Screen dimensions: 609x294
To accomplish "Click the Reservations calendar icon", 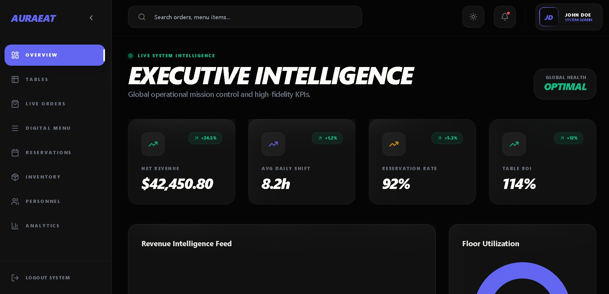I will [x=15, y=153].
